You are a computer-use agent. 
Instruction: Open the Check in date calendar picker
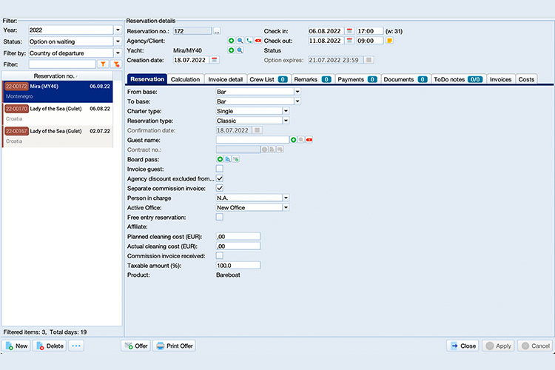point(349,31)
